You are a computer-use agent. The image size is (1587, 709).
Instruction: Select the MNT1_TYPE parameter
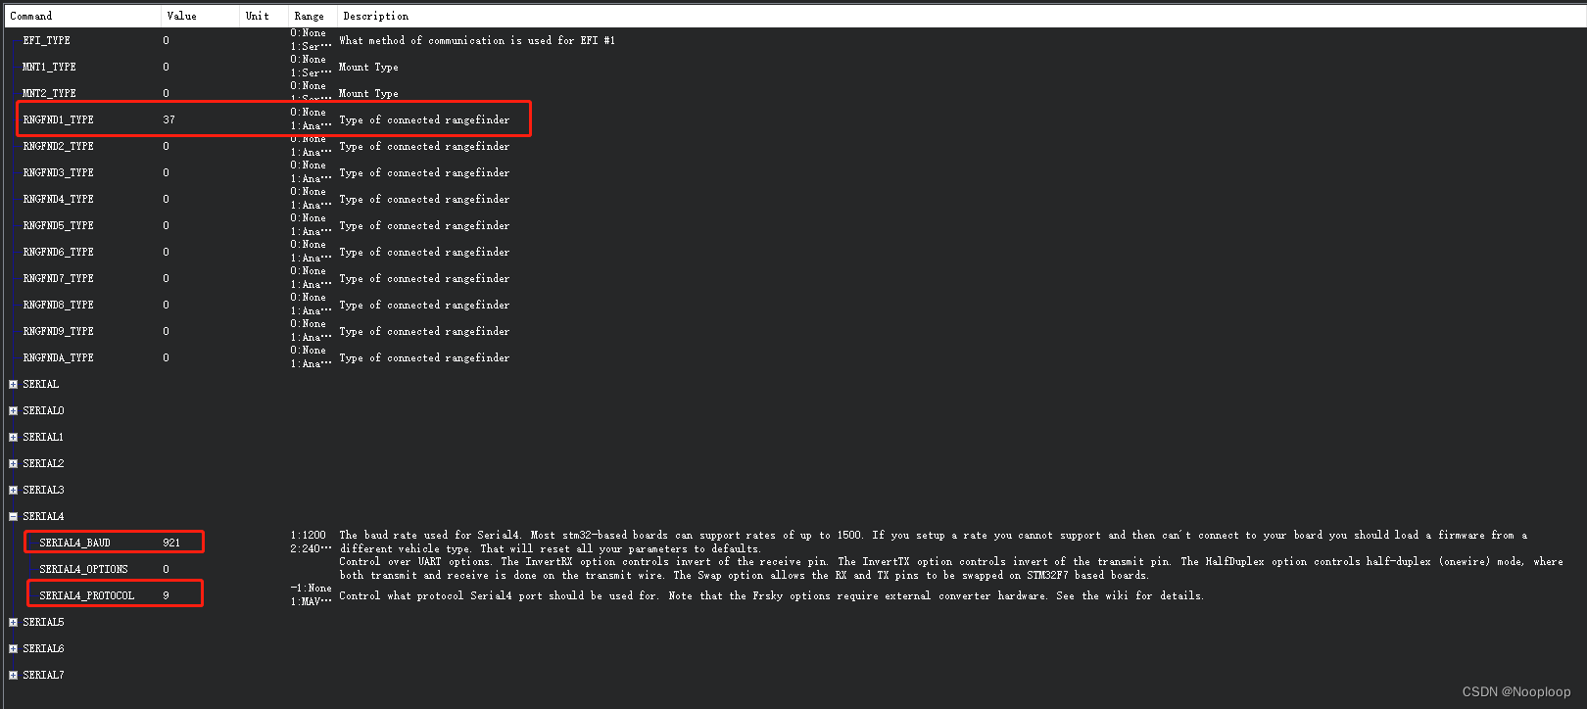(49, 67)
